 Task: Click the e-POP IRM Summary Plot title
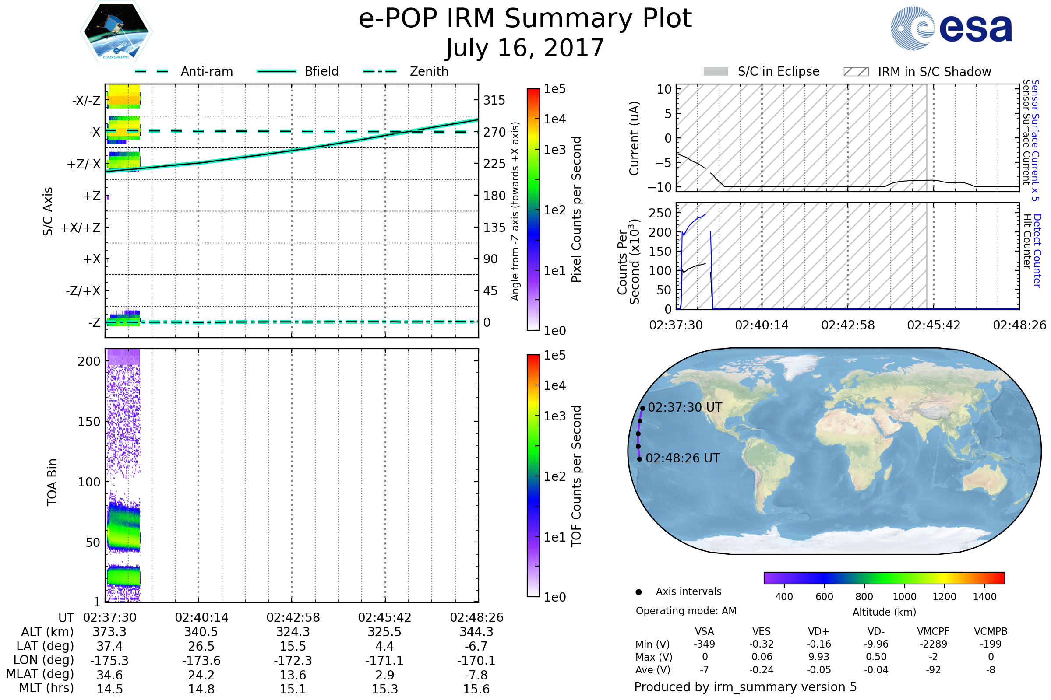click(525, 19)
